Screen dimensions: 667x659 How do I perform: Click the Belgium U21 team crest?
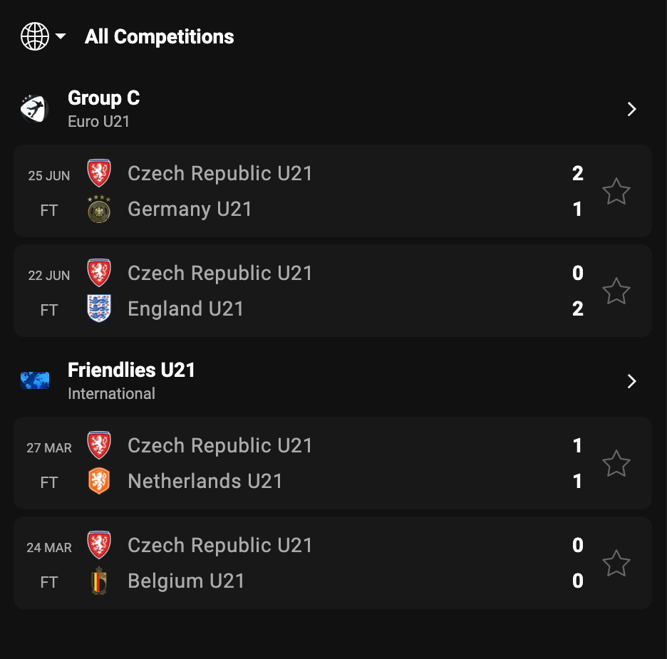(x=99, y=581)
